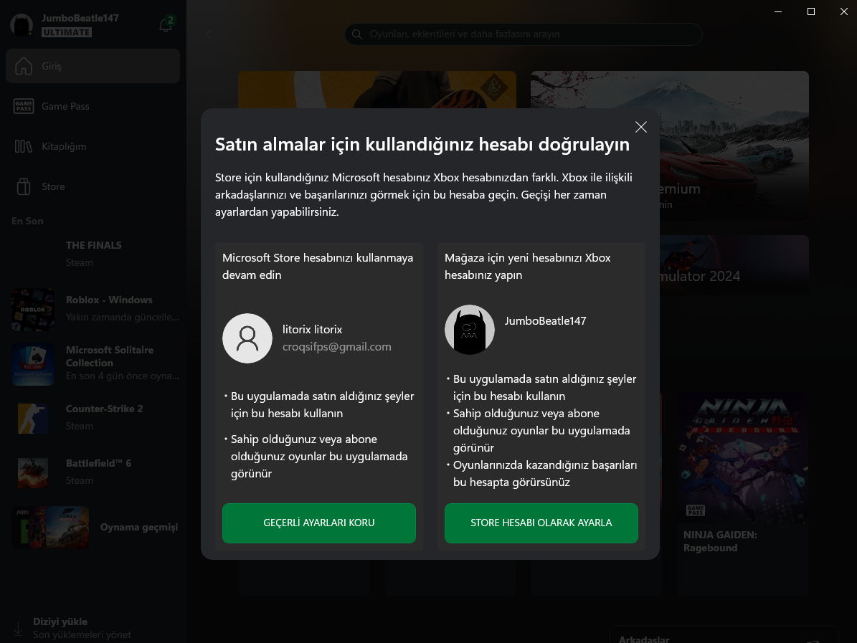Click croqsifps@gmail.com email text
This screenshot has height=643, width=857.
coord(336,347)
